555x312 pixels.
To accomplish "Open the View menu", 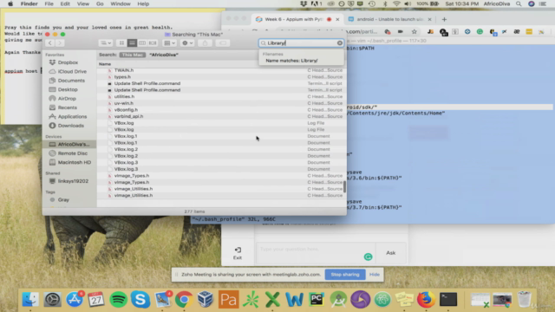I will 83,3.
